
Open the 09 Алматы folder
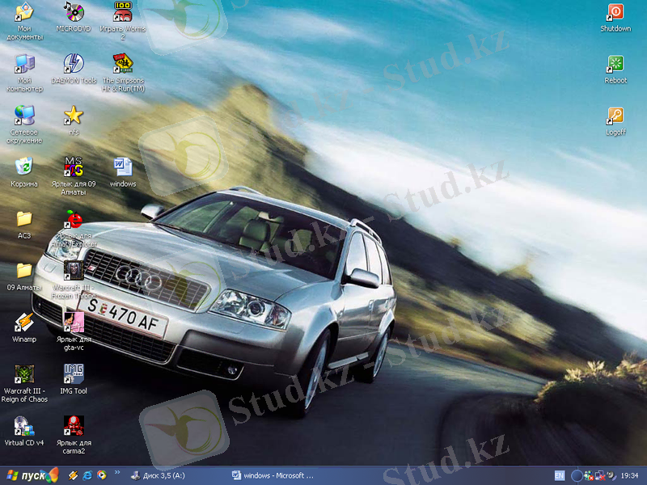(24, 276)
